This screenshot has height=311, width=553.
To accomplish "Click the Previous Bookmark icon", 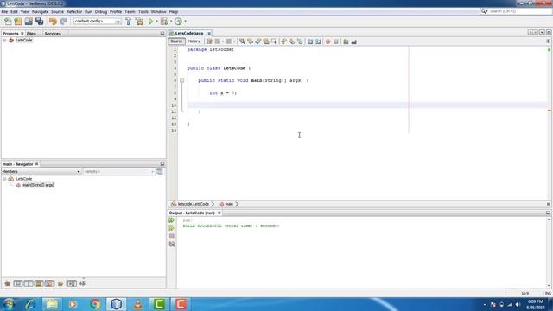I will pyautogui.click(x=284, y=41).
